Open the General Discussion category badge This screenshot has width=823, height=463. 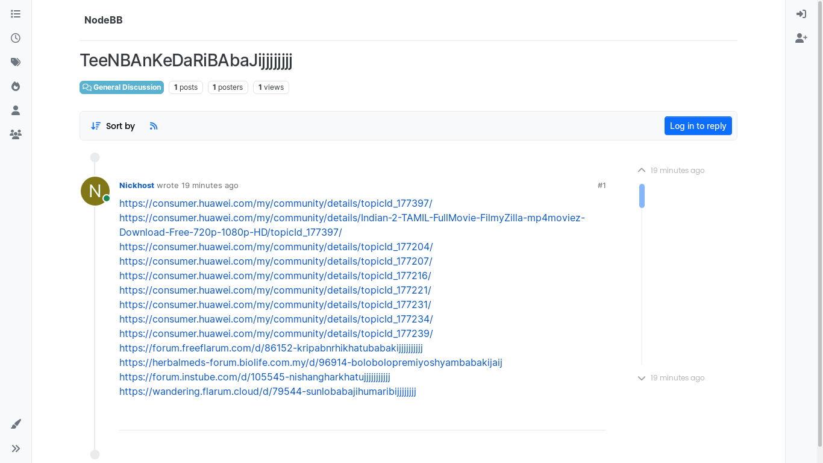[x=122, y=87]
